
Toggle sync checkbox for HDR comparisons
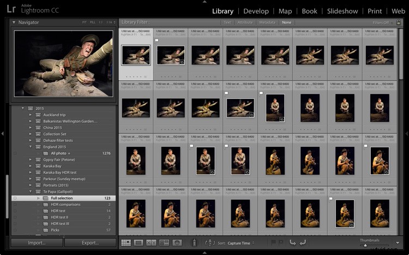[x=15, y=205]
